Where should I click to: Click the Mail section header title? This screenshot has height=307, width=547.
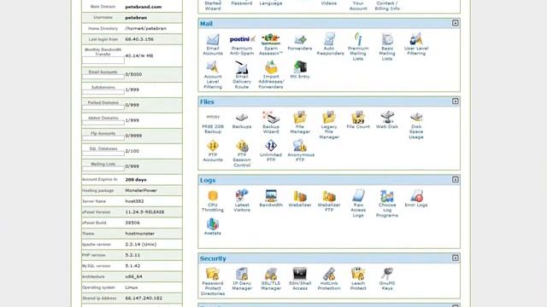(206, 24)
